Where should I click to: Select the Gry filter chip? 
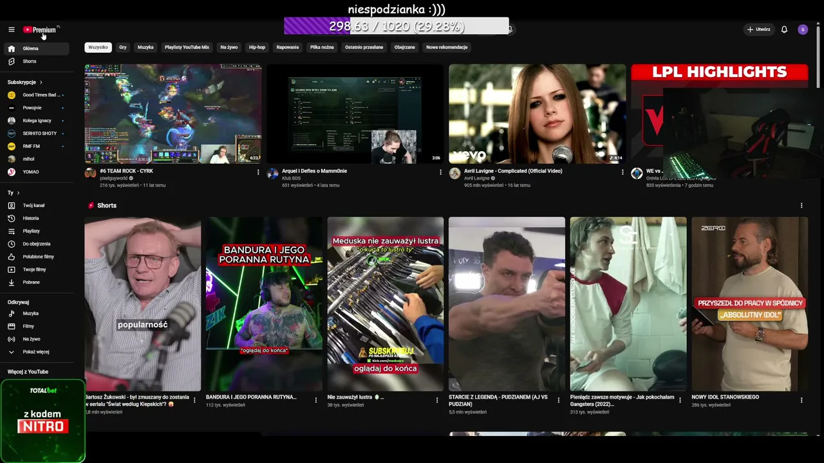click(123, 47)
